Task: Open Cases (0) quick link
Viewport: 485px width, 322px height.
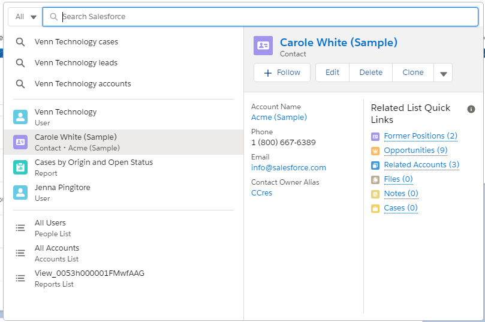Action: (x=401, y=208)
